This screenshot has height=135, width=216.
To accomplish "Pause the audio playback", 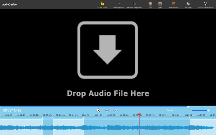I will 107,110.
